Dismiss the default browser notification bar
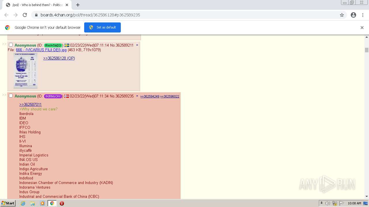Viewport: 369px width, 207px height. (362, 28)
